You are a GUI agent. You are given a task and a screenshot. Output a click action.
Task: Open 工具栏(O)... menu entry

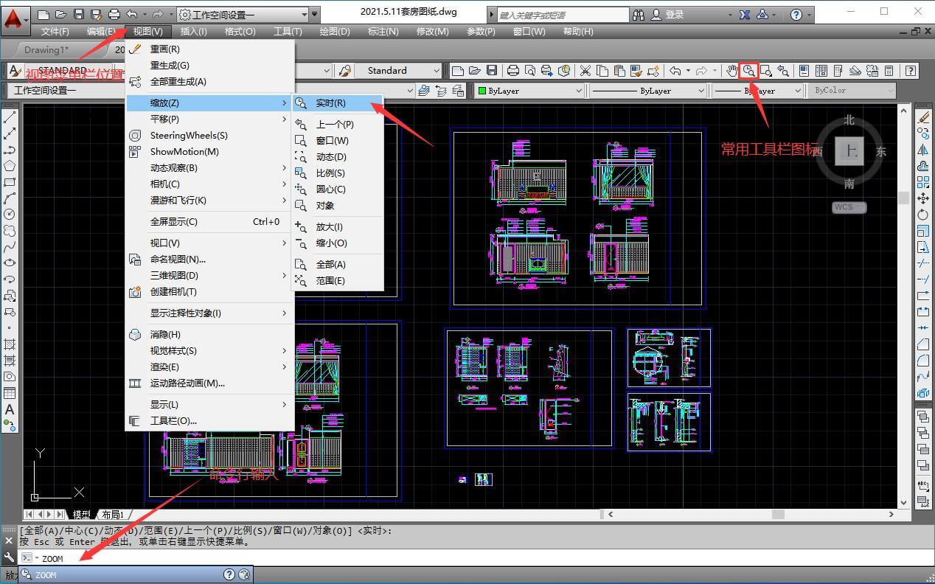(x=209, y=420)
